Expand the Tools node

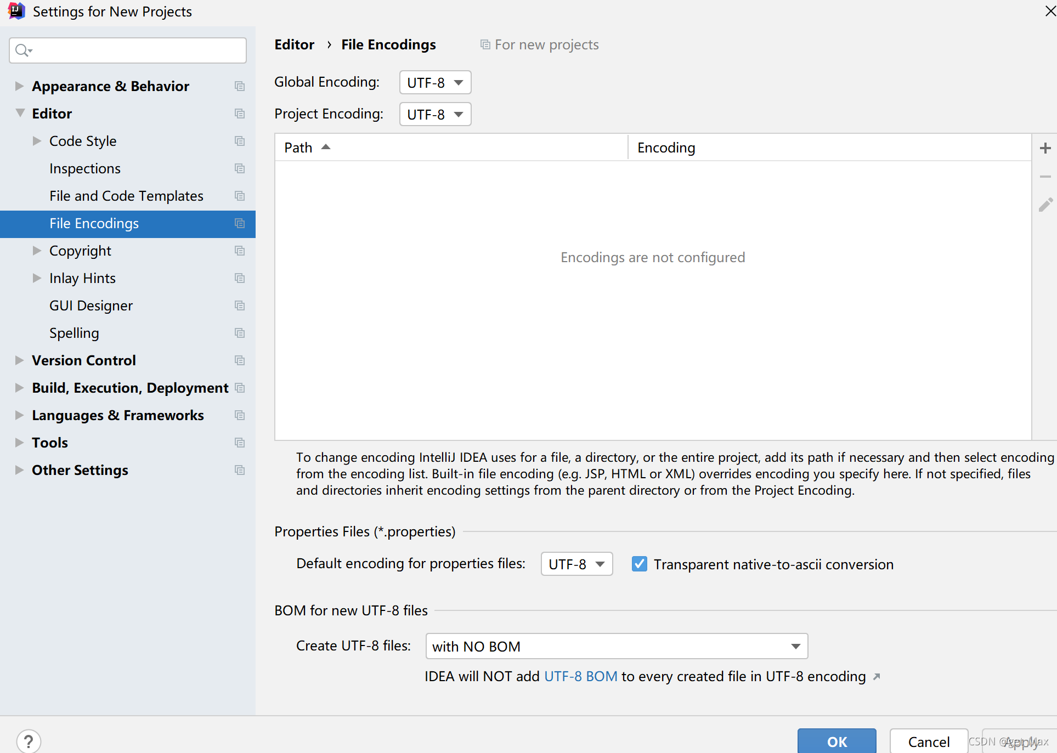19,443
